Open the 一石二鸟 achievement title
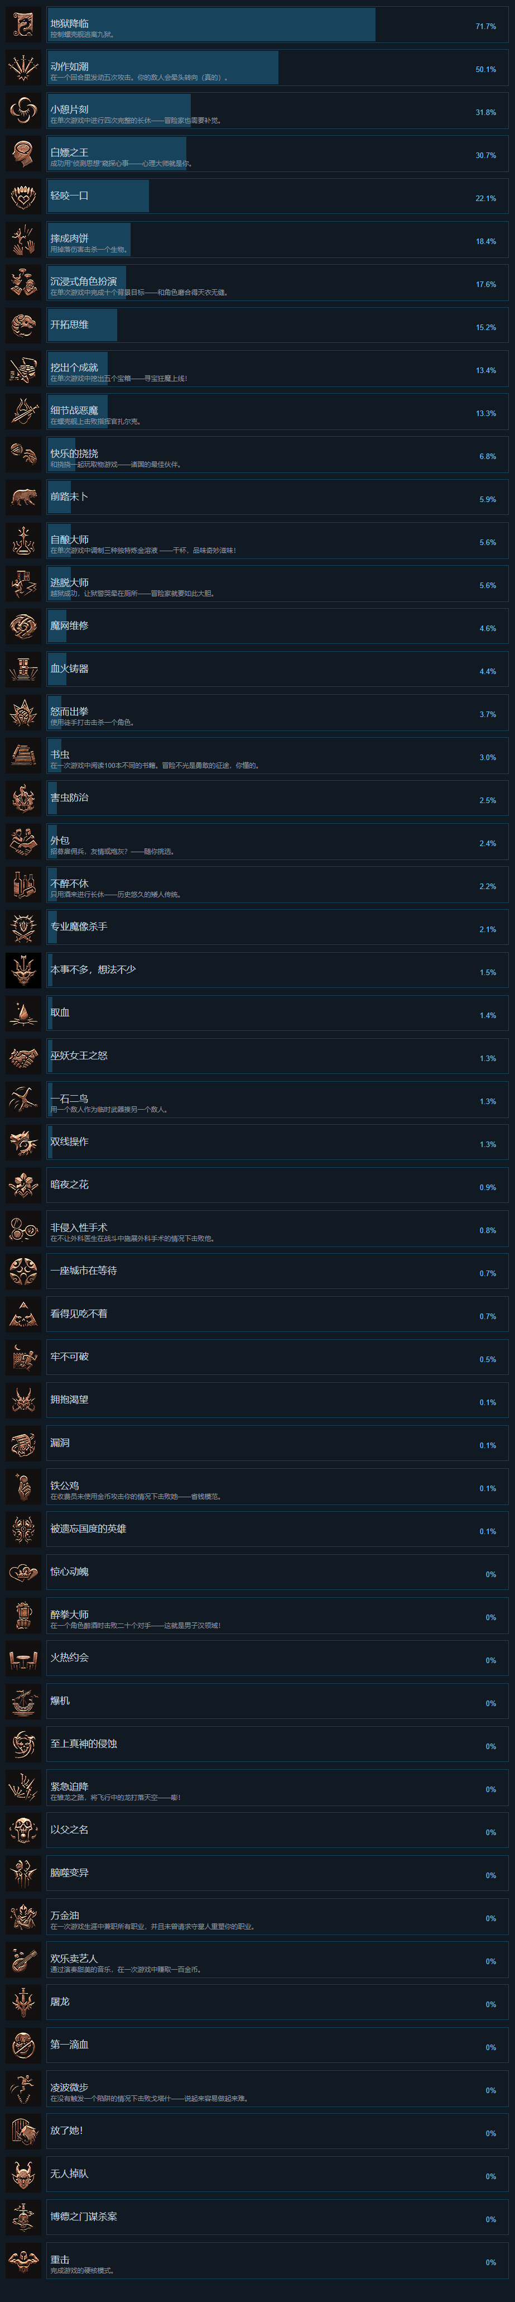The image size is (515, 2302). (x=70, y=1099)
